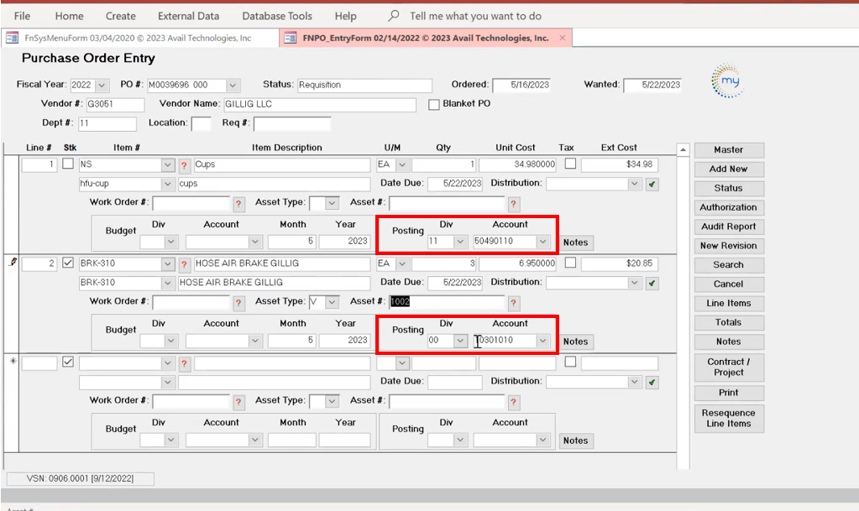The width and height of the screenshot is (859, 511).
Task: Click the green checkmark next to line 2 Distribution
Action: pyautogui.click(x=652, y=284)
